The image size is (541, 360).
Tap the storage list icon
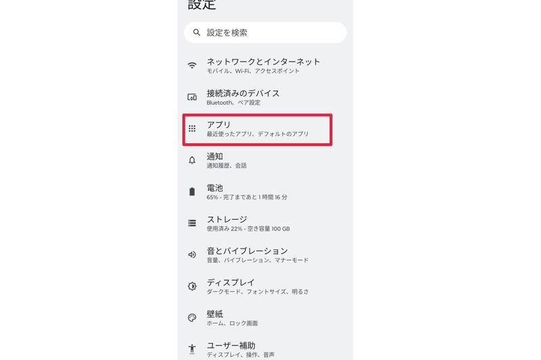click(192, 224)
